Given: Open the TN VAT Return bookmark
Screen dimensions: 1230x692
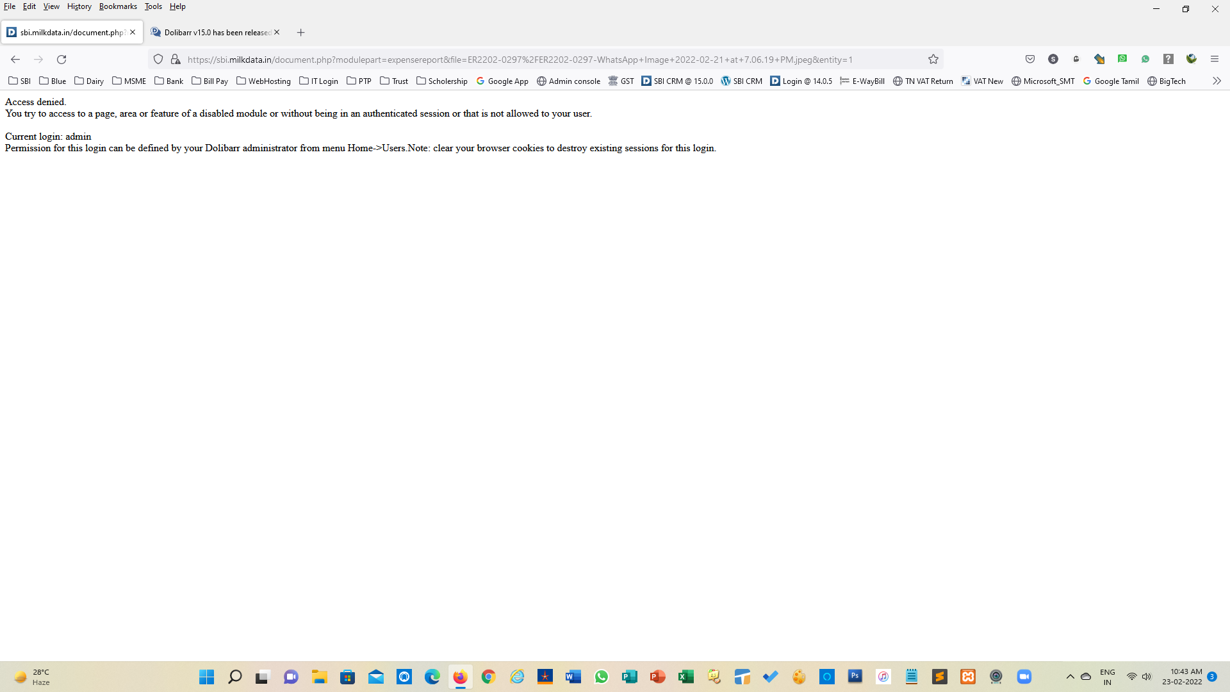Looking at the screenshot, I should [923, 81].
